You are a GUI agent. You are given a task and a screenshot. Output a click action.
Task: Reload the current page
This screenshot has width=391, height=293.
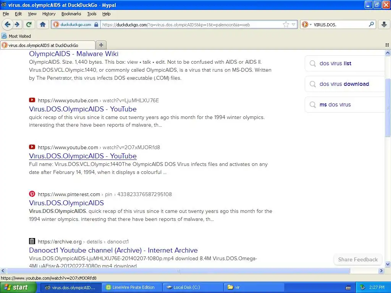coord(29,24)
